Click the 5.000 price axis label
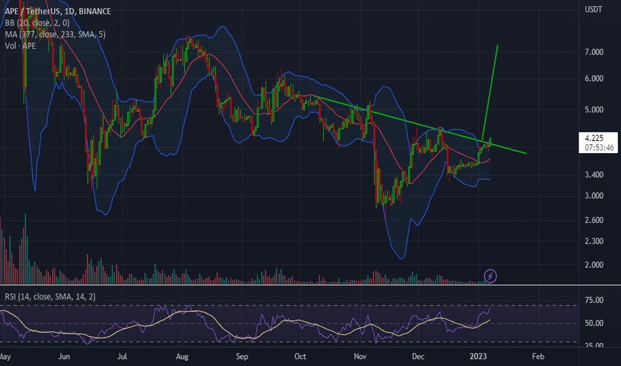 click(594, 110)
